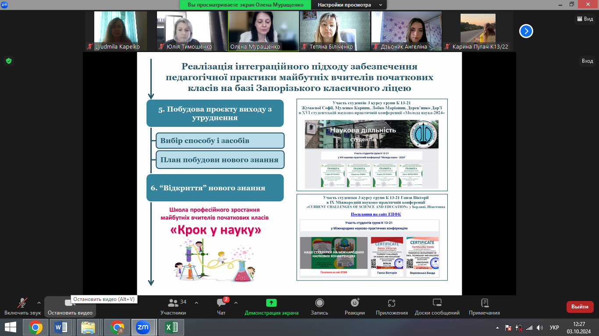
Task: Switch the gallery layout with Вид
Action: [x=585, y=19]
